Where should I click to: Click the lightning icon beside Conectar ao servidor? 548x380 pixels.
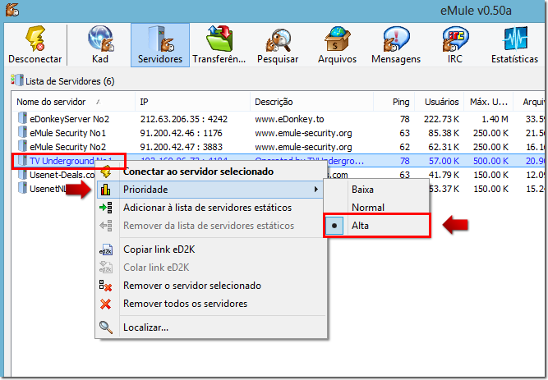105,172
